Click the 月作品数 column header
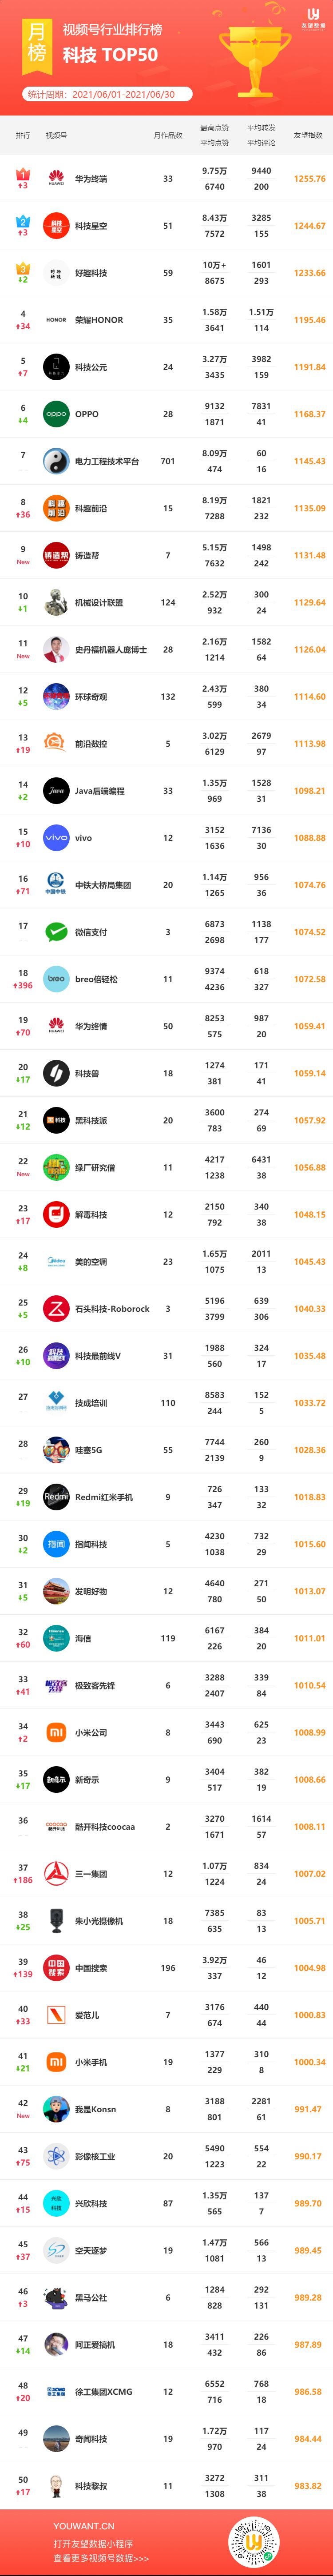The height and width of the screenshot is (2576, 333). click(168, 135)
